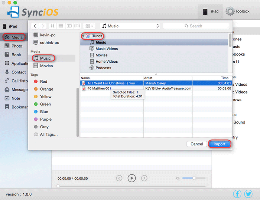Image resolution: width=260 pixels, height=200 pixels.
Task: Open the Toolbox gear icon
Action: pyautogui.click(x=230, y=11)
